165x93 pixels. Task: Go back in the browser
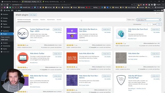coord(2,5)
